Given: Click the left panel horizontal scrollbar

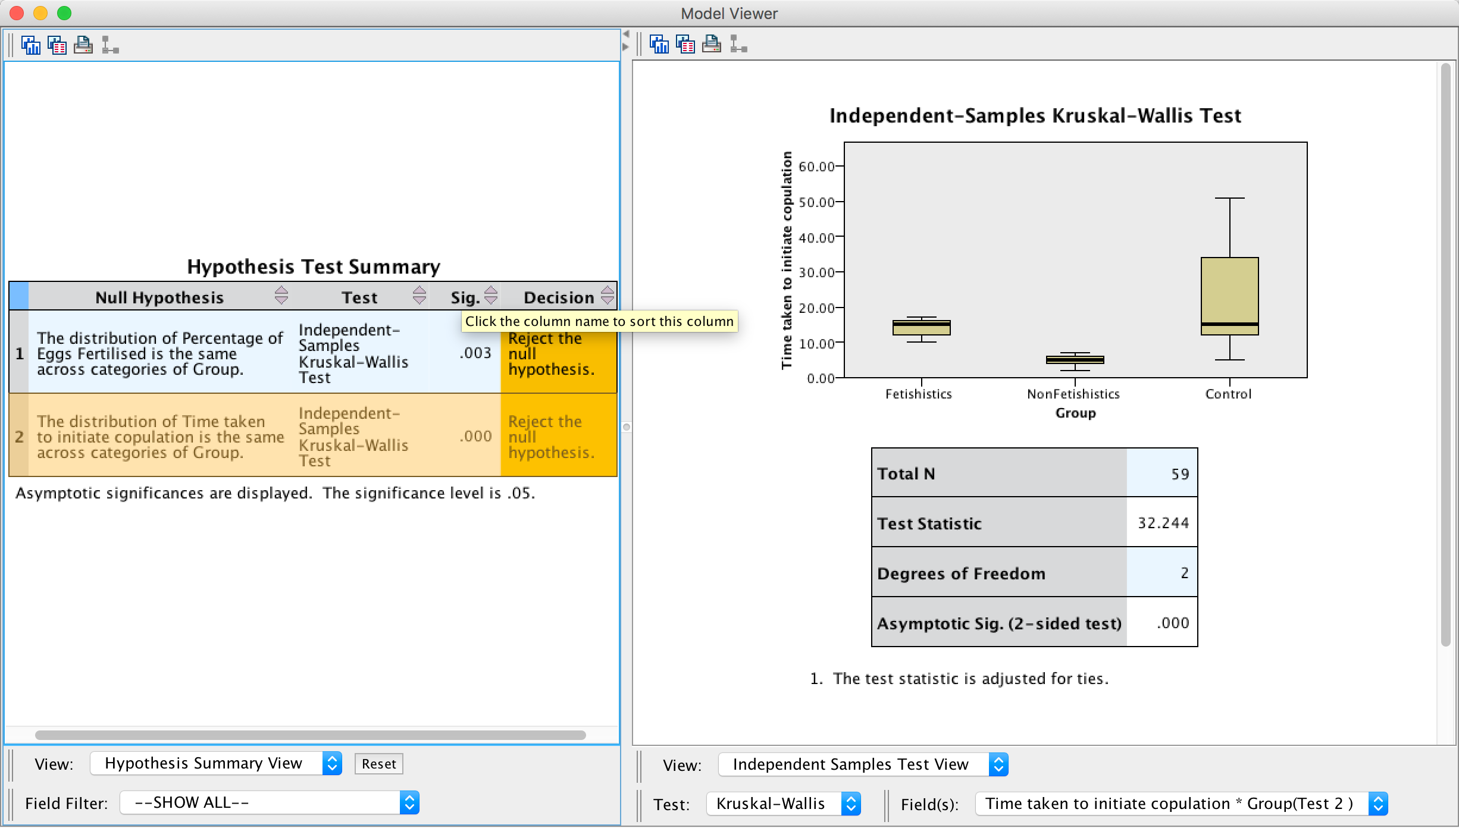Looking at the screenshot, I should [x=310, y=736].
